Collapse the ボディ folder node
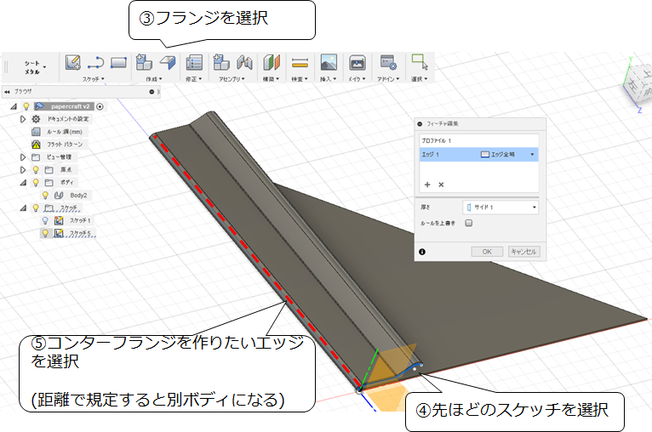Viewport: 652px width, 432px height. 23,183
